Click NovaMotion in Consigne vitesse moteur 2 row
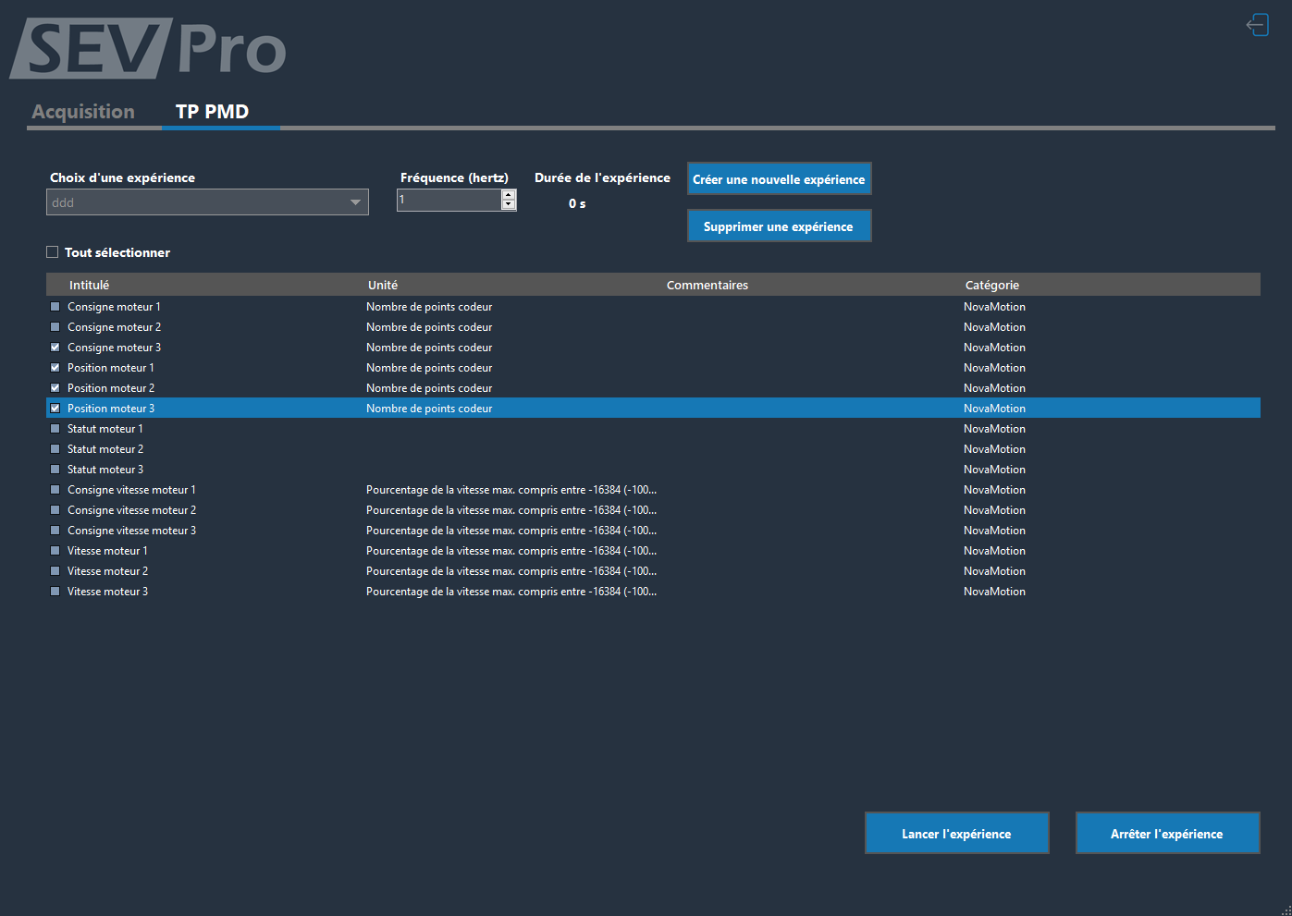 pyautogui.click(x=994, y=510)
